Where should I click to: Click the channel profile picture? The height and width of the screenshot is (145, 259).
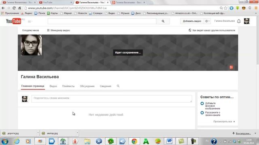(x=31, y=45)
